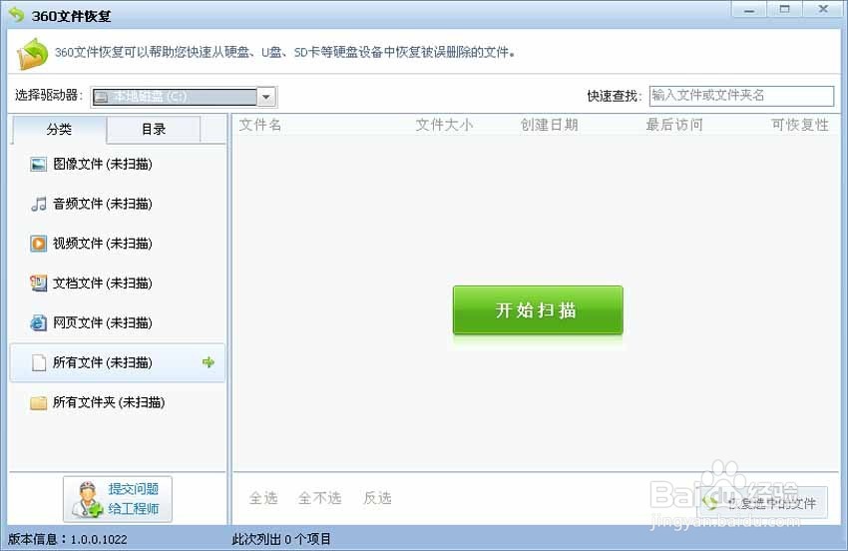Click 提交问题给工程师 submit-problem button
Image resolution: width=848 pixels, height=551 pixels.
(x=118, y=499)
